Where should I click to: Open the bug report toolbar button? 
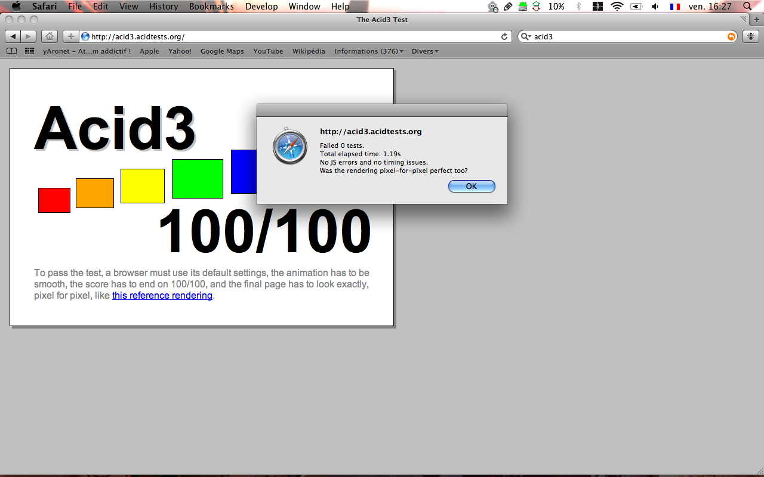[x=750, y=36]
